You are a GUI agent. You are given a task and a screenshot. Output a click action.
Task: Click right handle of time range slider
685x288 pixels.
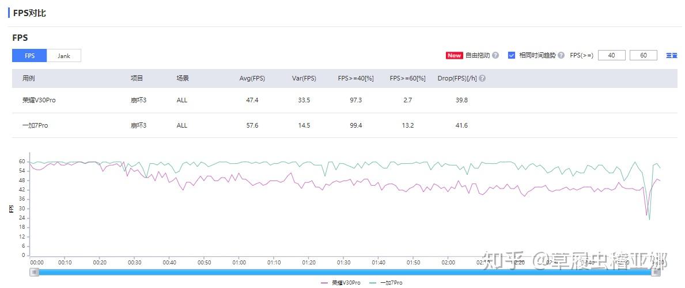pos(656,272)
